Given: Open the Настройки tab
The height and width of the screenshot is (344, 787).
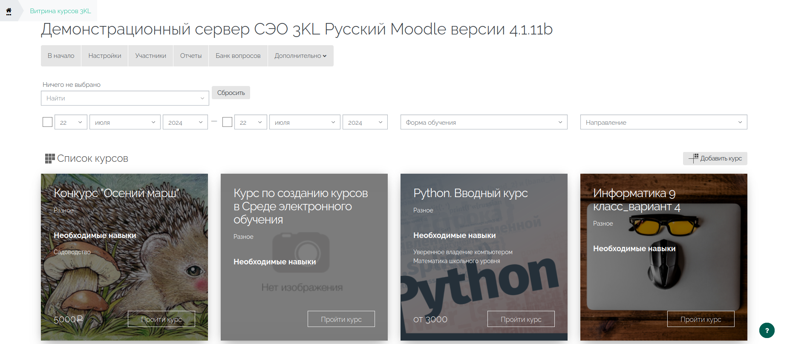Looking at the screenshot, I should pyautogui.click(x=105, y=56).
